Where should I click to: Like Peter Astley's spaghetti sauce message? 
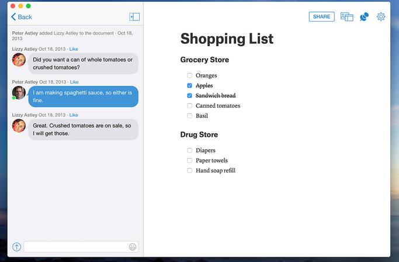coord(74,82)
